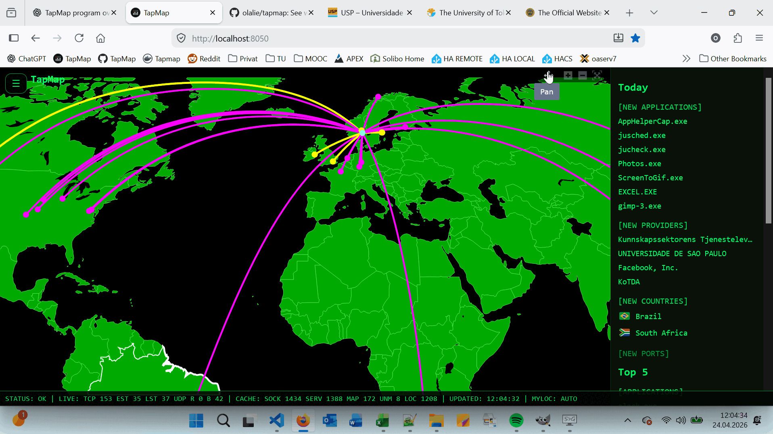Open the account profile icon

[715, 38]
